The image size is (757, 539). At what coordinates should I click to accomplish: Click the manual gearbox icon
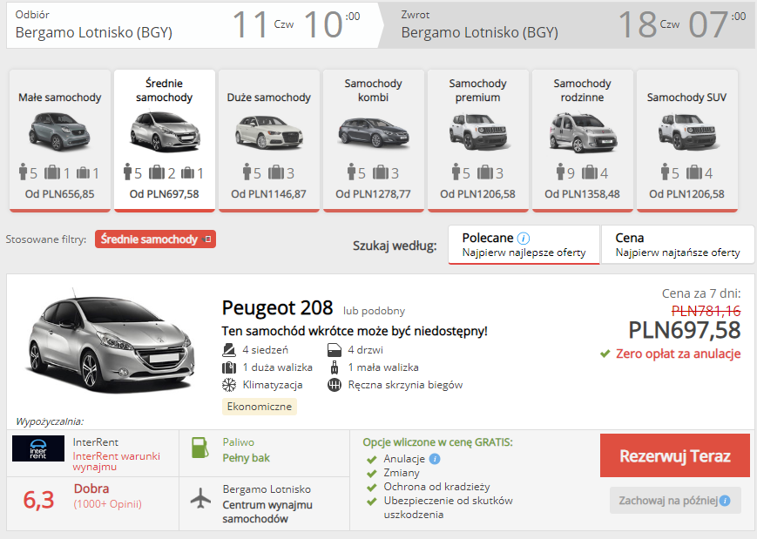pyautogui.click(x=335, y=385)
